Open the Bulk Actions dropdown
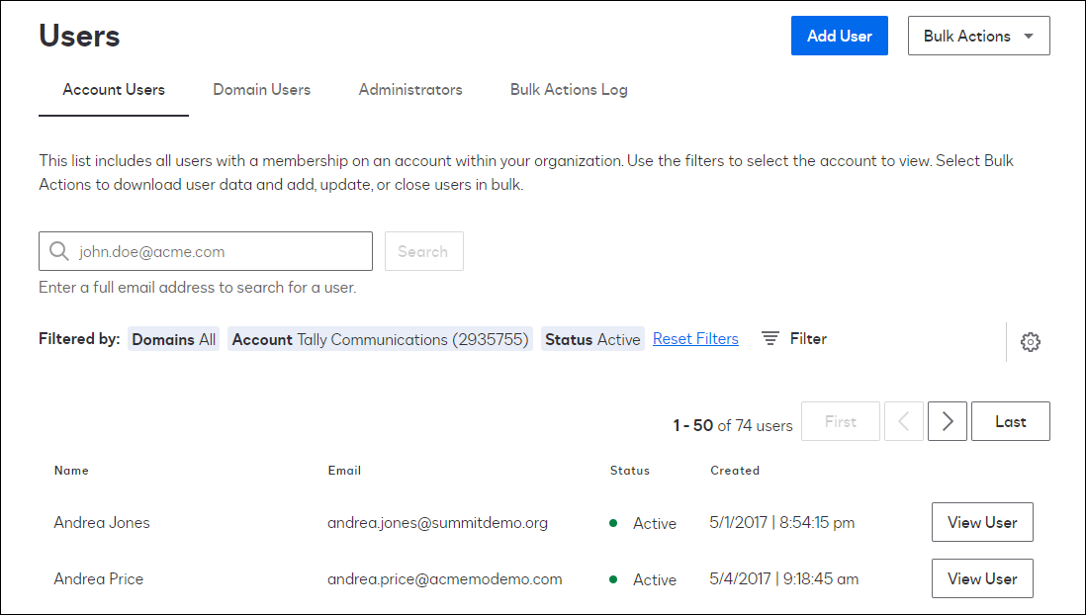 978,35
